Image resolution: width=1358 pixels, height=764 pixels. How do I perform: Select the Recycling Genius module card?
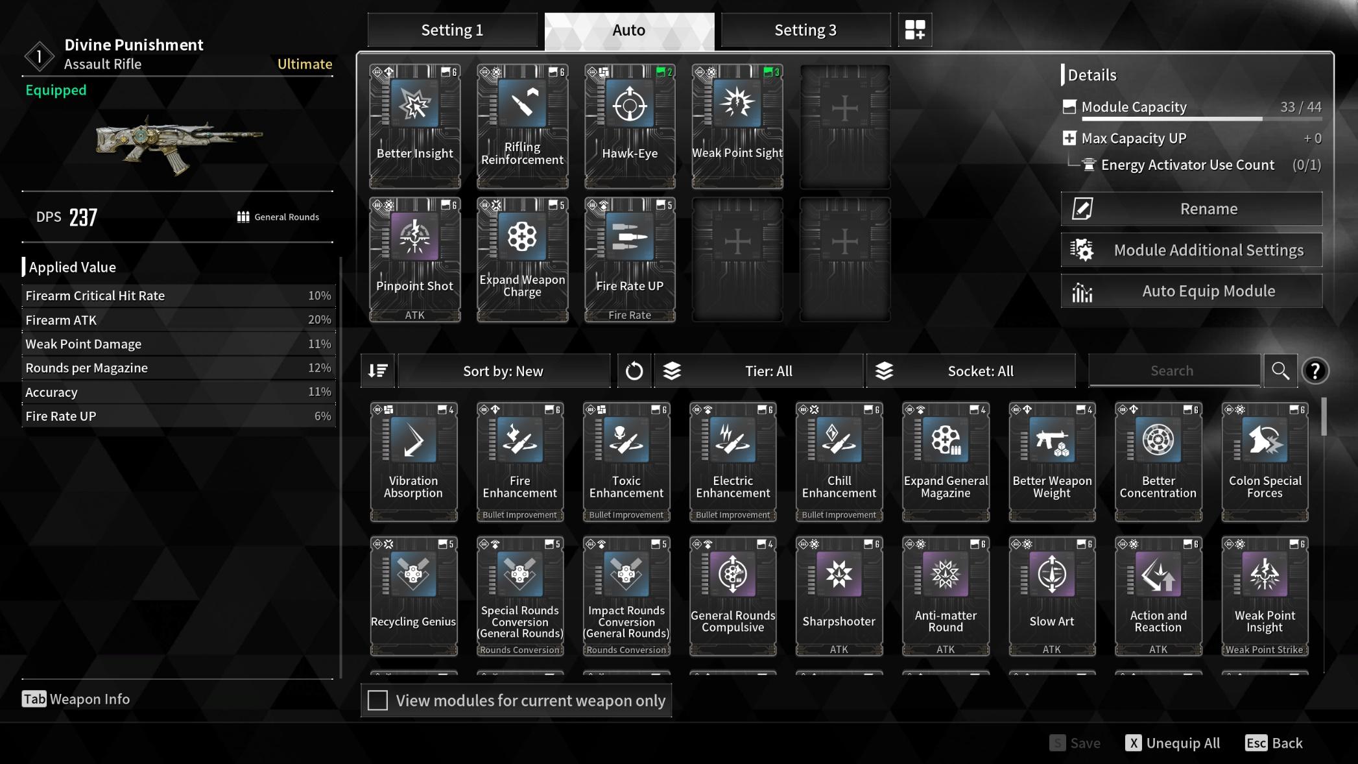click(x=413, y=595)
